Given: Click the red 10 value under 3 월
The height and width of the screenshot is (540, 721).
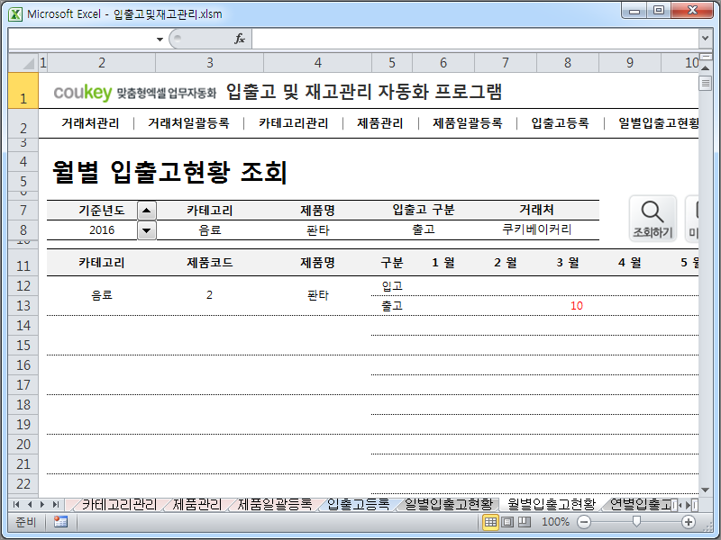Looking at the screenshot, I should tap(577, 306).
